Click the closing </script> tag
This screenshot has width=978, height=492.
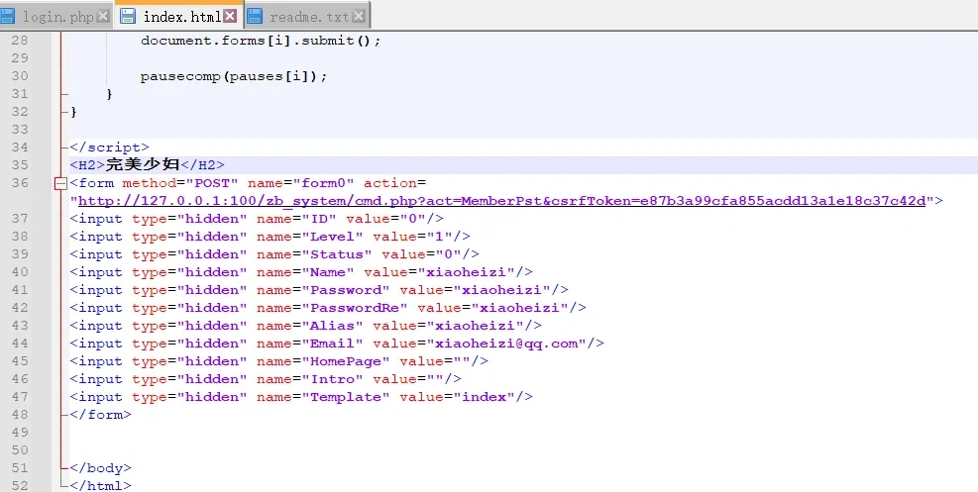click(109, 148)
